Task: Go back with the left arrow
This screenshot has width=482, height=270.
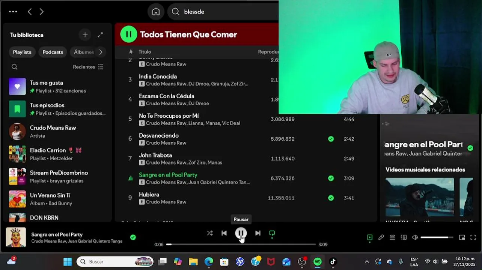Action: (30, 12)
